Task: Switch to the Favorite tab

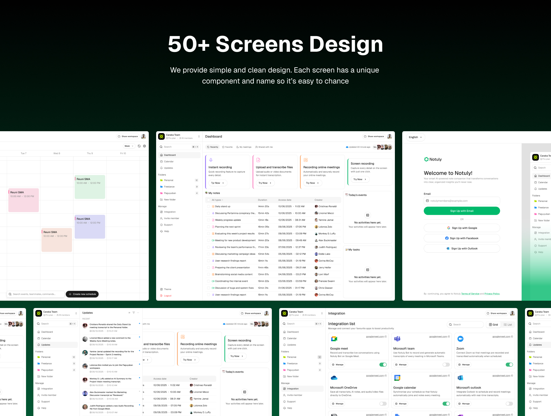Action: coord(227,147)
